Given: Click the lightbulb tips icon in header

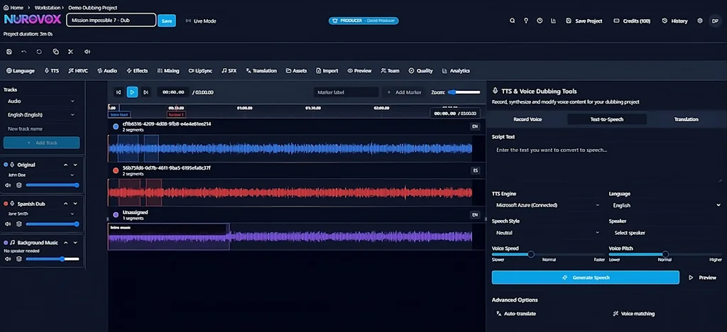Looking at the screenshot, I should coord(526,21).
